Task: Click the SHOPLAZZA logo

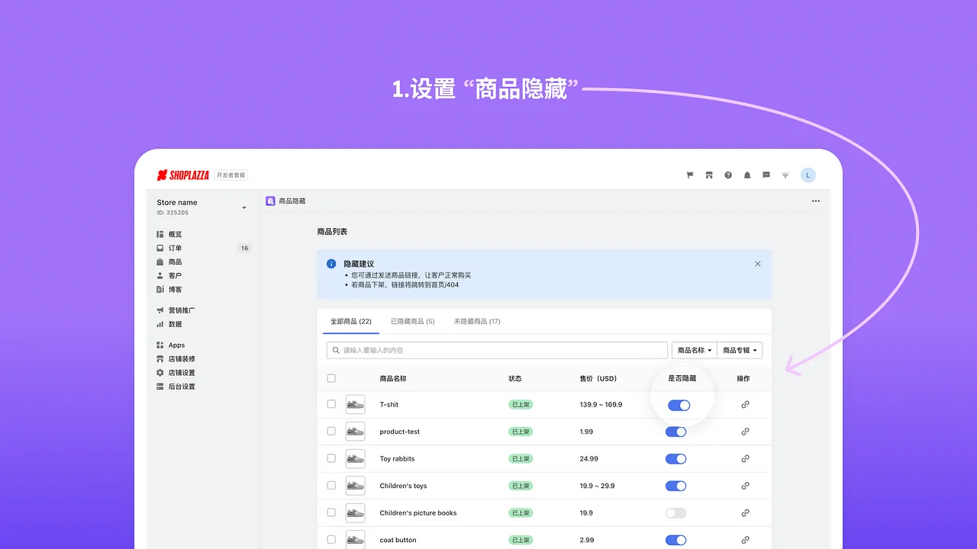Action: click(183, 175)
